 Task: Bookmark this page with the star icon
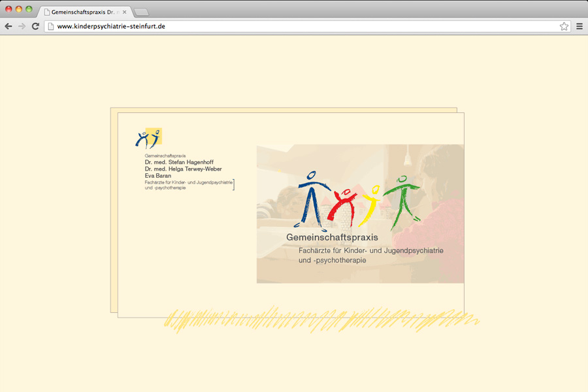(564, 26)
